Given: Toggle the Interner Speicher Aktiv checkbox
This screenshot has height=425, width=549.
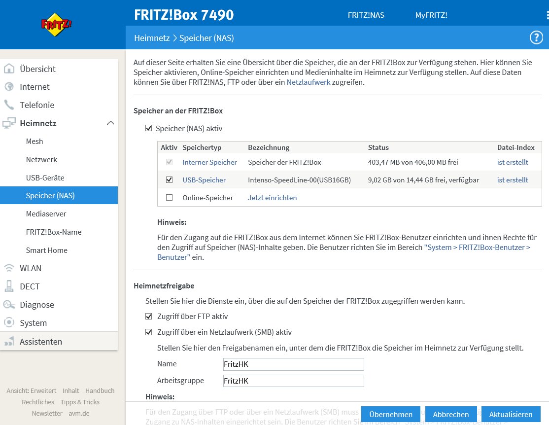Looking at the screenshot, I should click(x=169, y=162).
